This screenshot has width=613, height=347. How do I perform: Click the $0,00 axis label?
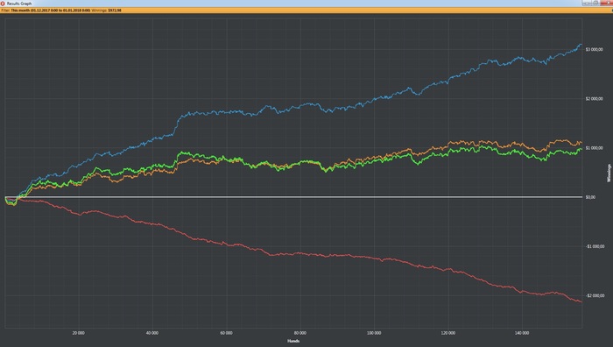pyautogui.click(x=590, y=197)
